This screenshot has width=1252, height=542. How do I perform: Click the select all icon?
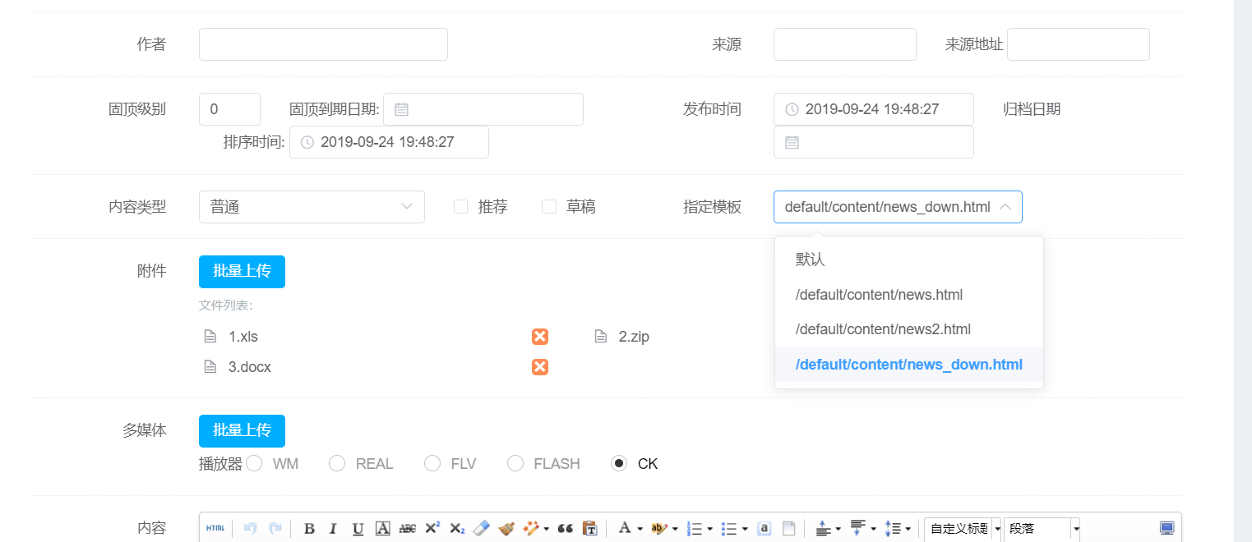pos(765,528)
